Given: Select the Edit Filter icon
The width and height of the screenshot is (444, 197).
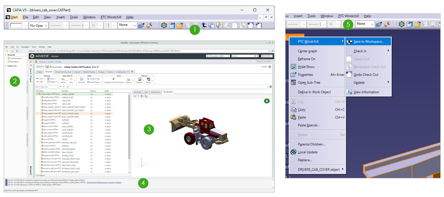Looking at the screenshot, I should coord(82,80).
